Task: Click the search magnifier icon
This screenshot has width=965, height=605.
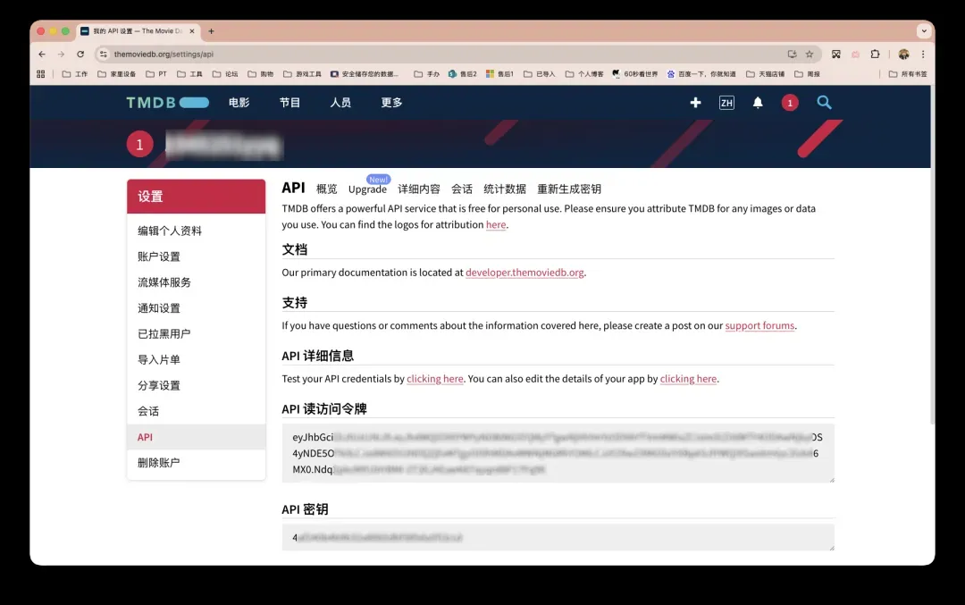Action: tap(824, 103)
